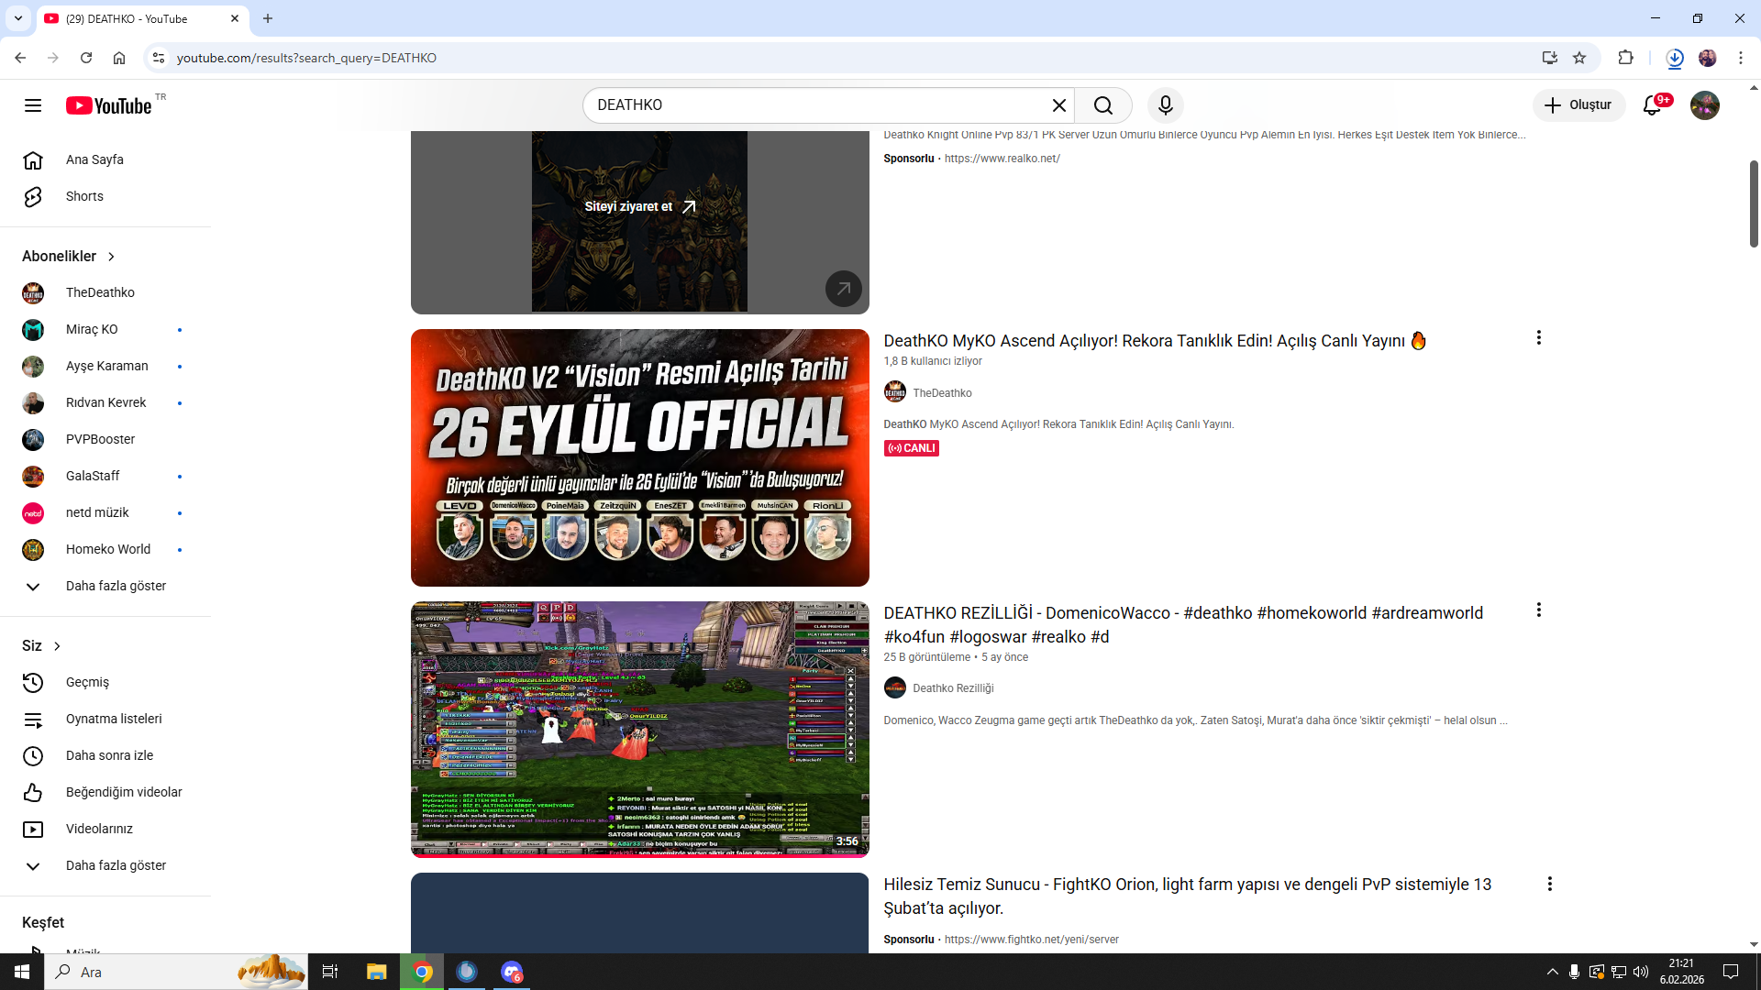Open the ad's external link arrow icon
The height and width of the screenshot is (990, 1761).
tap(844, 289)
